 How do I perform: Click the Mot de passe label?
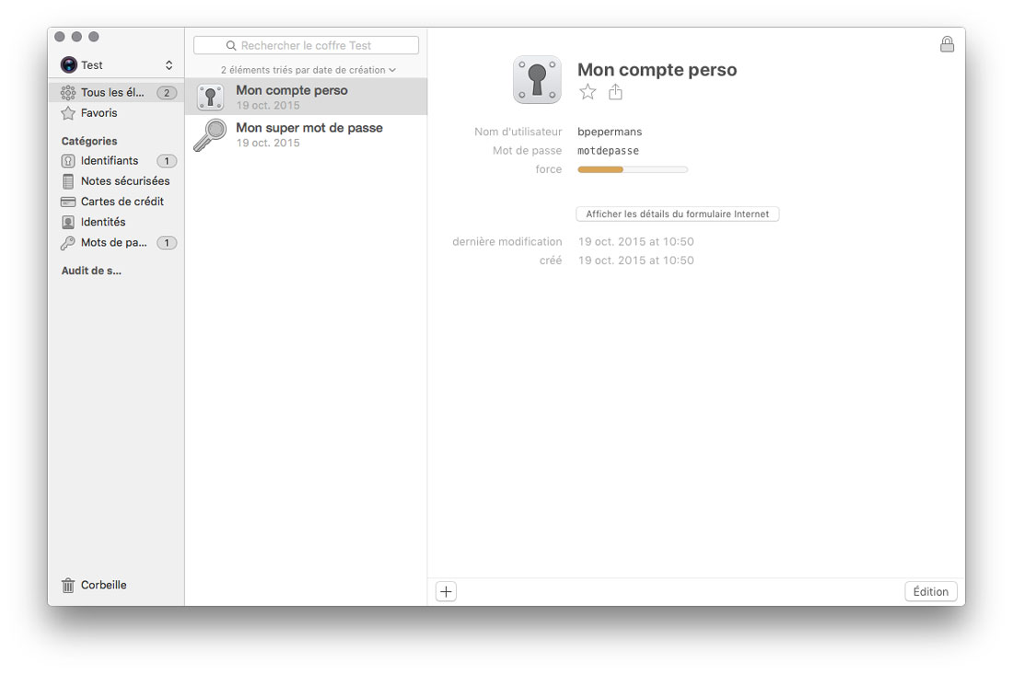[x=527, y=151]
